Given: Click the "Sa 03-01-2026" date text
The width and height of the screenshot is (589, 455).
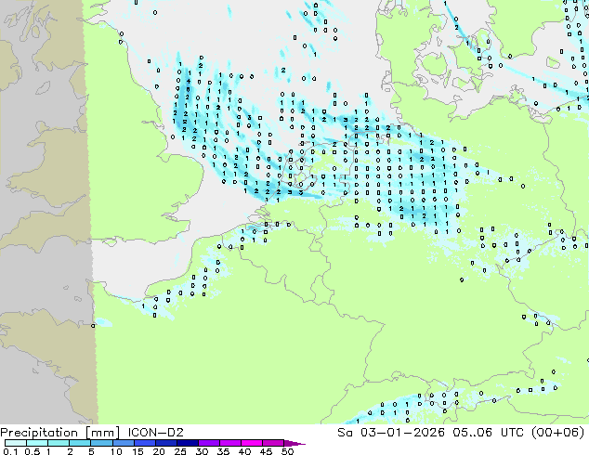Looking at the screenshot, I should pos(391,433).
